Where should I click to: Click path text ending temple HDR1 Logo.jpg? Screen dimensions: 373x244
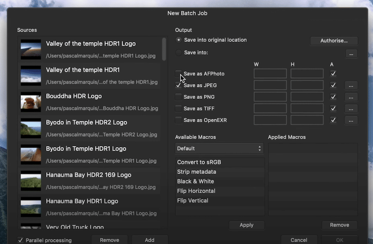coord(101,56)
